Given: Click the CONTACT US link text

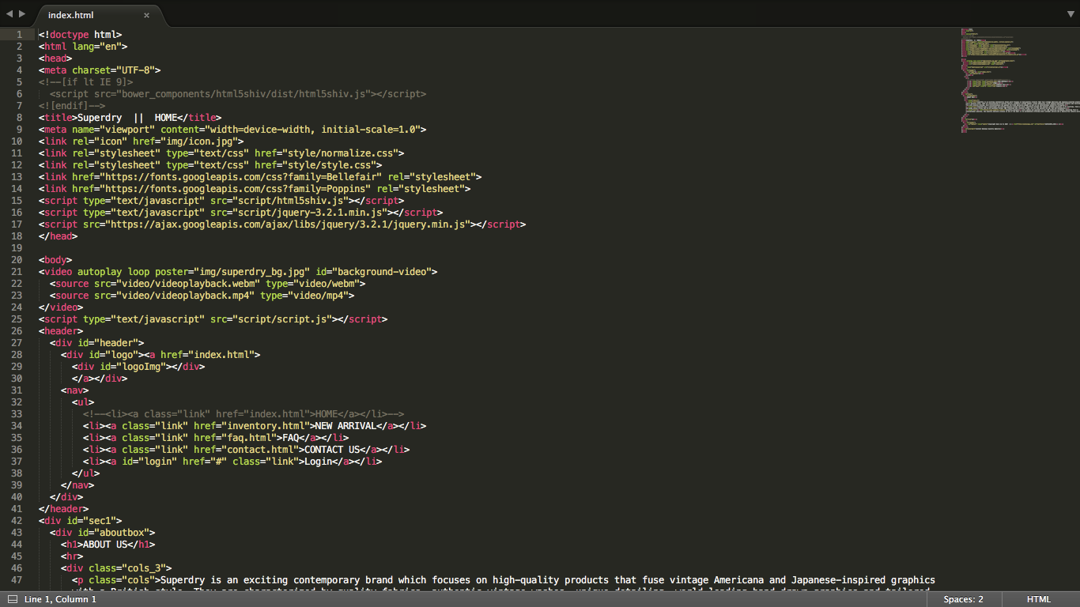Looking at the screenshot, I should 332,450.
